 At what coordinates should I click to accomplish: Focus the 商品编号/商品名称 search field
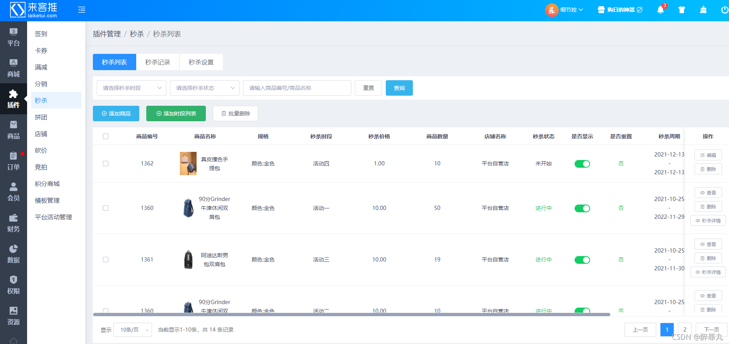pos(297,88)
